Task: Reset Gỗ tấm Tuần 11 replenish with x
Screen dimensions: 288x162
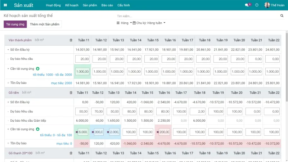Action: 77,132
